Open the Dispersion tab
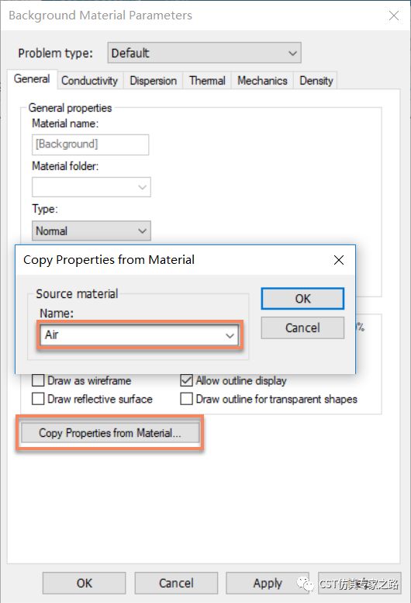Viewport: 411px width, 603px height. click(154, 81)
